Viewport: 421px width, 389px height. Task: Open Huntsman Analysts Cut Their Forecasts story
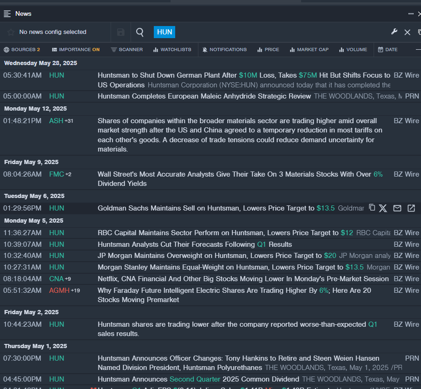point(195,244)
